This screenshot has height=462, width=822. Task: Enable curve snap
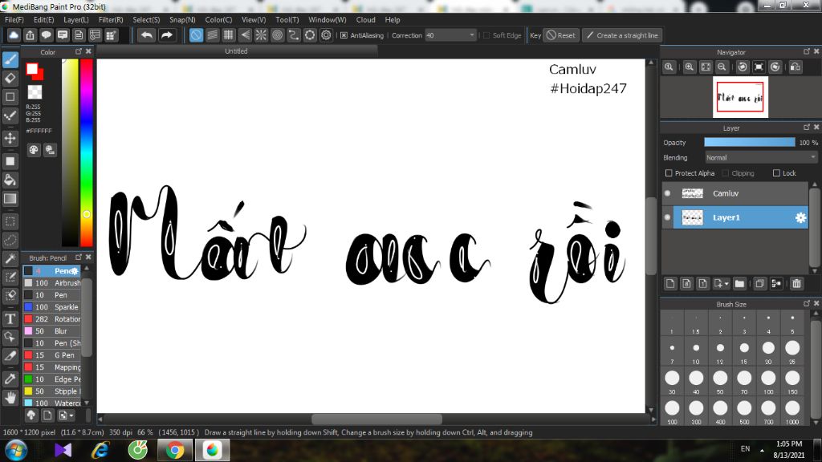tap(294, 35)
